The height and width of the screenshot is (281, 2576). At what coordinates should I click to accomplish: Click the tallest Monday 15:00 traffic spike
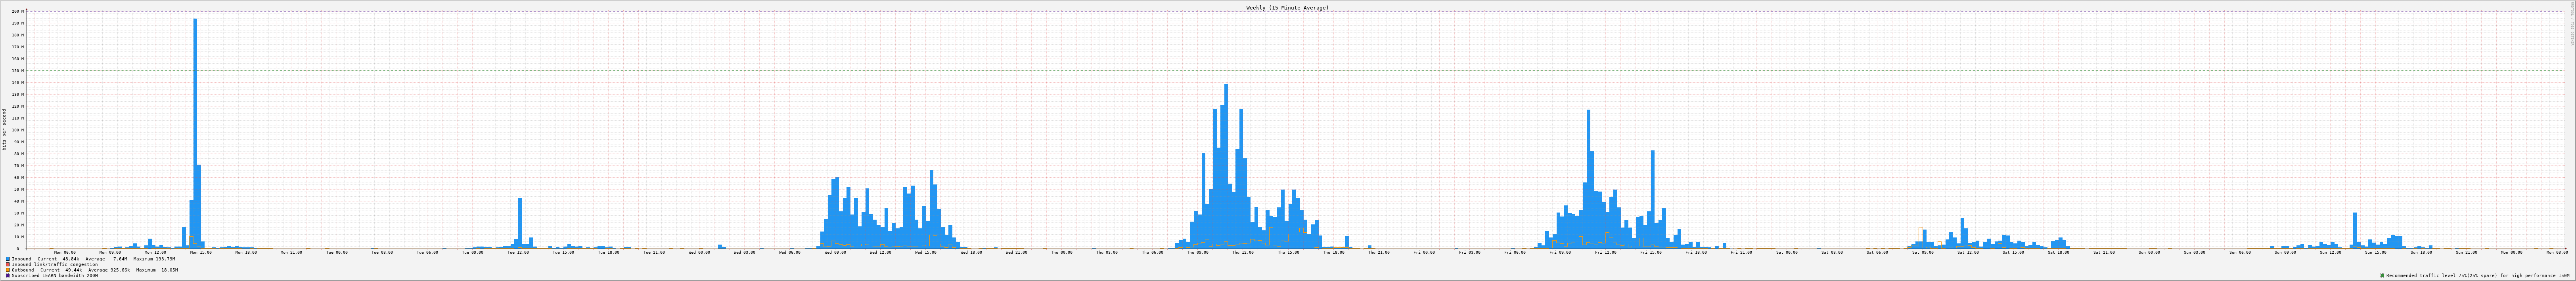(195, 129)
